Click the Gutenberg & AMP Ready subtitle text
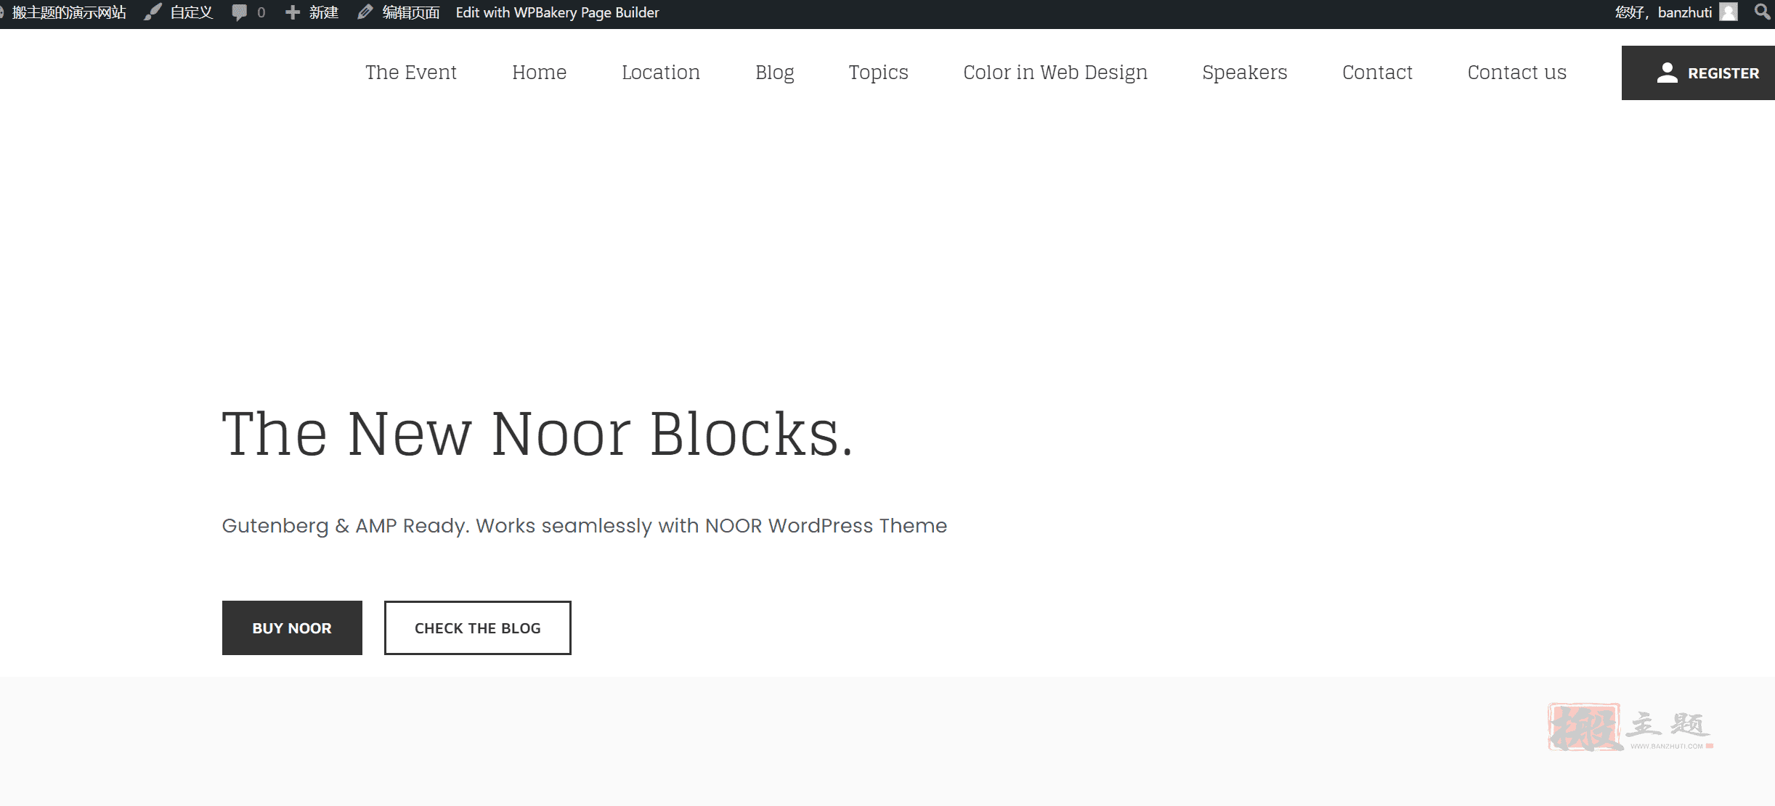 [585, 525]
